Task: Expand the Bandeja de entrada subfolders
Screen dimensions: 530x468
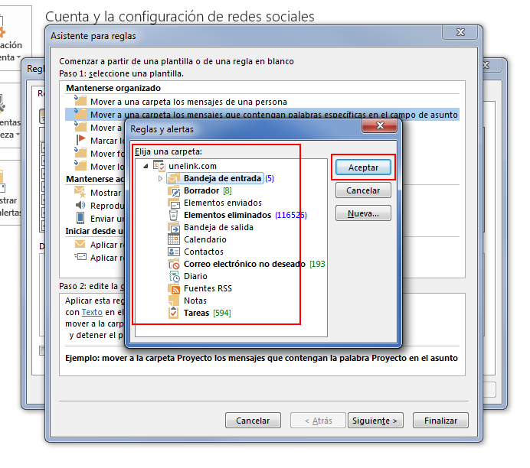Action: point(160,178)
